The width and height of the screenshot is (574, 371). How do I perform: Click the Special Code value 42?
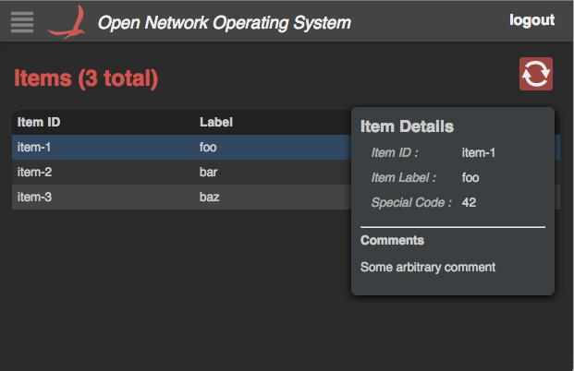[x=469, y=202]
